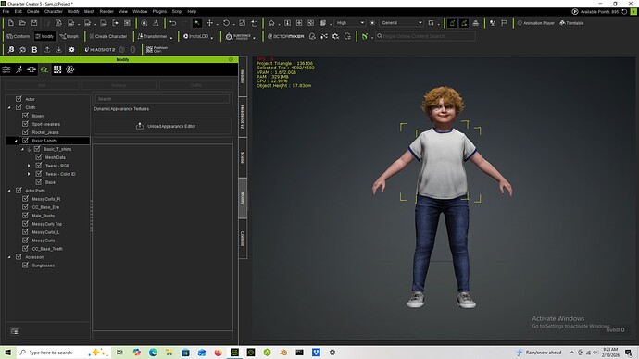Click the Conform button

[19, 36]
